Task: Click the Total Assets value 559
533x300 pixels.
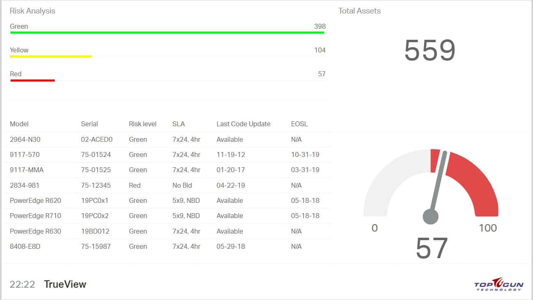Action: click(x=430, y=50)
